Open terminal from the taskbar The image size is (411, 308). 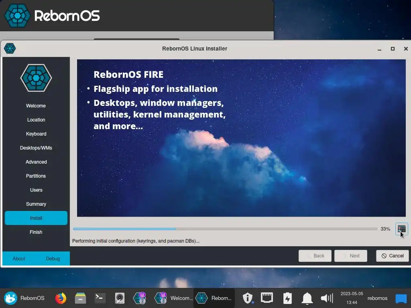(x=100, y=298)
